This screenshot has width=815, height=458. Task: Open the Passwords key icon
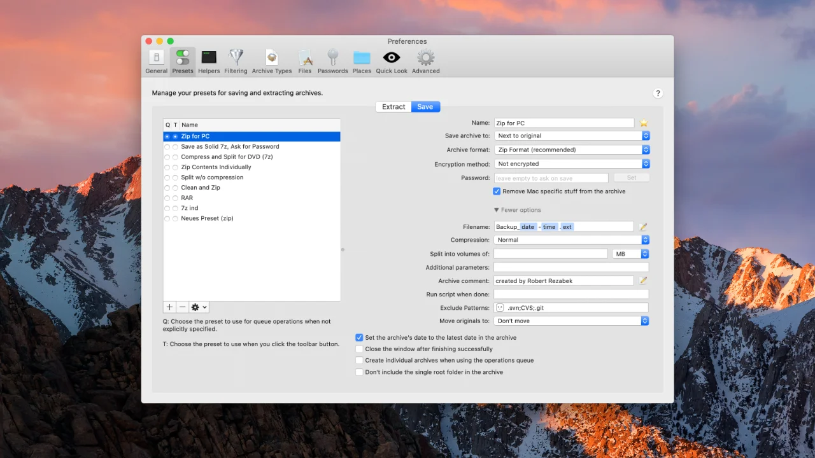[x=333, y=61]
